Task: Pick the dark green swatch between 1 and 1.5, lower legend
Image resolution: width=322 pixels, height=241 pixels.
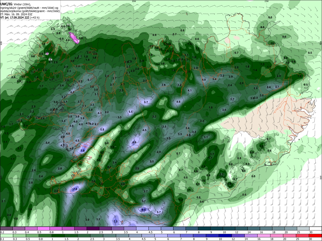Action: (58, 235)
